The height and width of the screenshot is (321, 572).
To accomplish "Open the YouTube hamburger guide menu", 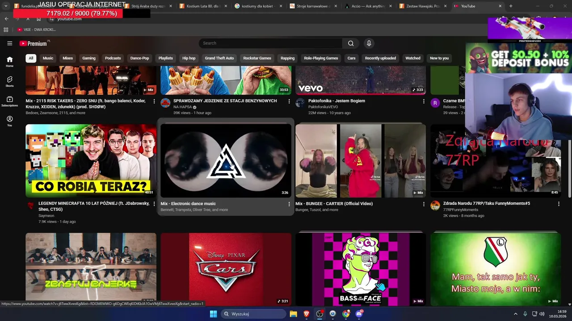I will [x=9, y=43].
